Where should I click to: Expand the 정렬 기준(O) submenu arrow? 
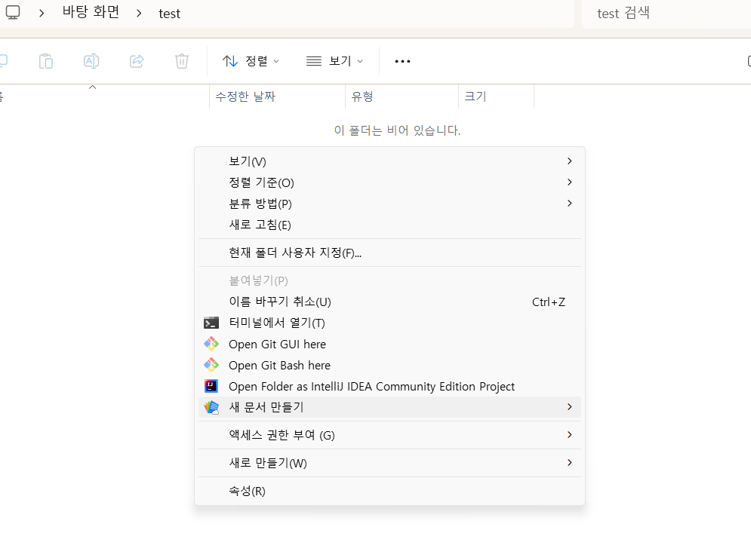(x=569, y=182)
